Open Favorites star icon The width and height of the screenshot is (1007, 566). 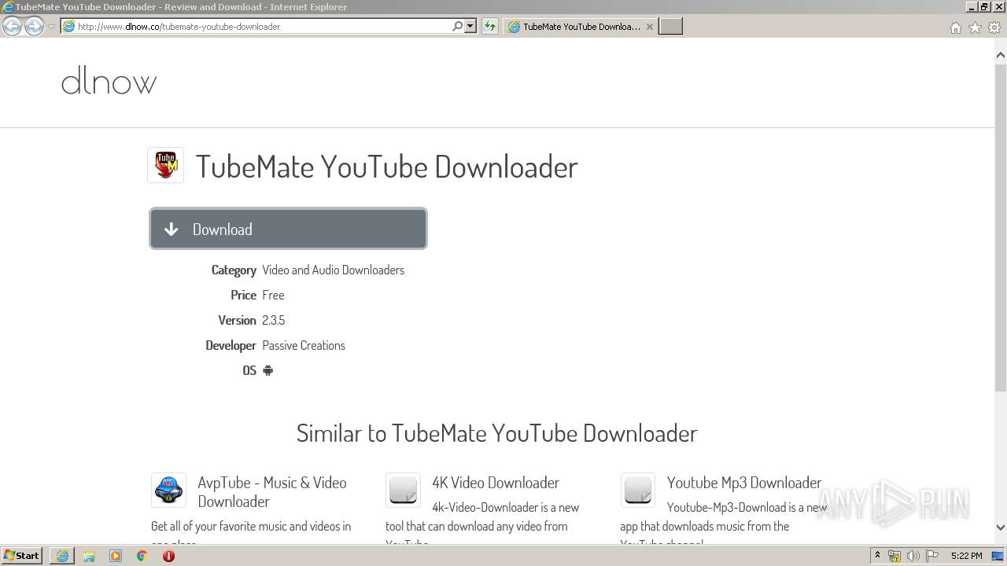point(975,28)
